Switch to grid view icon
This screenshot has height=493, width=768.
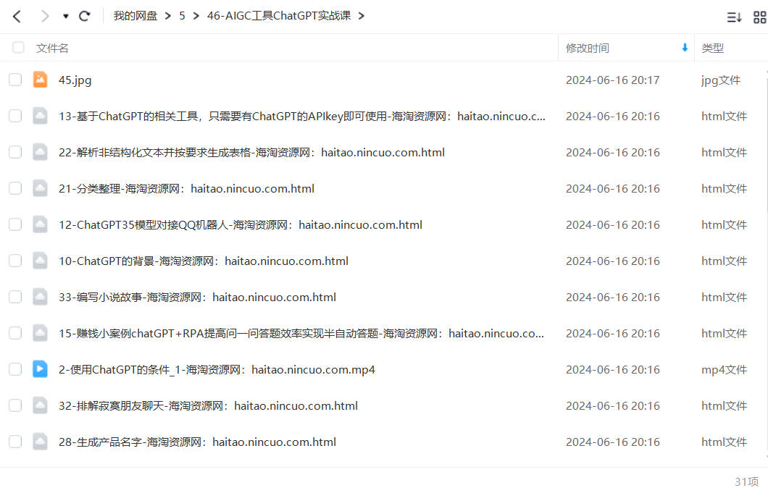click(x=760, y=17)
